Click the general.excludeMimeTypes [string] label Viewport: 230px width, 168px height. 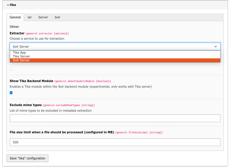pos(69,105)
